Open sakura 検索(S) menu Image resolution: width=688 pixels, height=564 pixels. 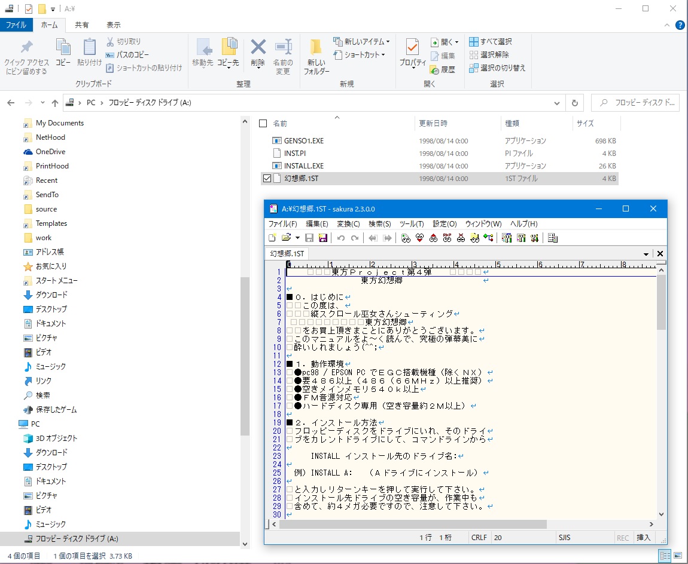tap(379, 224)
